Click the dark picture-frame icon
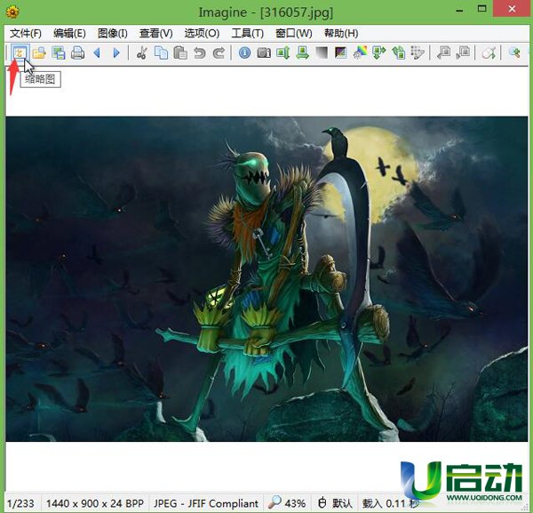Image resolution: width=533 pixels, height=513 pixels. pos(340,52)
